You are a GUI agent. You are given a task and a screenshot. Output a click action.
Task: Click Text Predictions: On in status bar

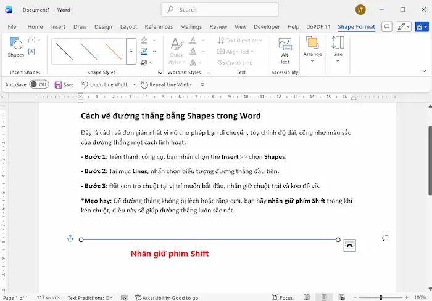pyautogui.click(x=90, y=298)
